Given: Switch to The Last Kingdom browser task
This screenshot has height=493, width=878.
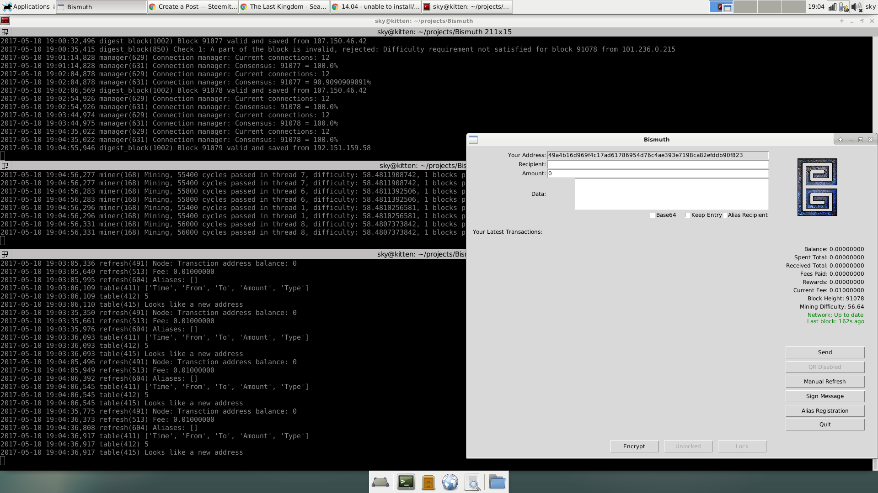Looking at the screenshot, I should [x=284, y=7].
